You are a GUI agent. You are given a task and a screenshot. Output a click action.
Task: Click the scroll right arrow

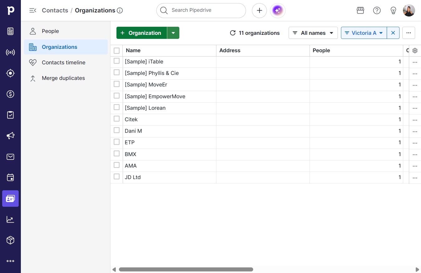(x=417, y=270)
